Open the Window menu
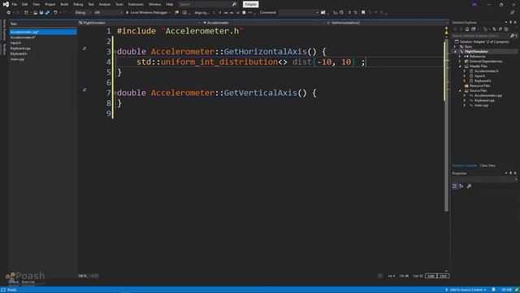The image size is (520, 293). 154,4
